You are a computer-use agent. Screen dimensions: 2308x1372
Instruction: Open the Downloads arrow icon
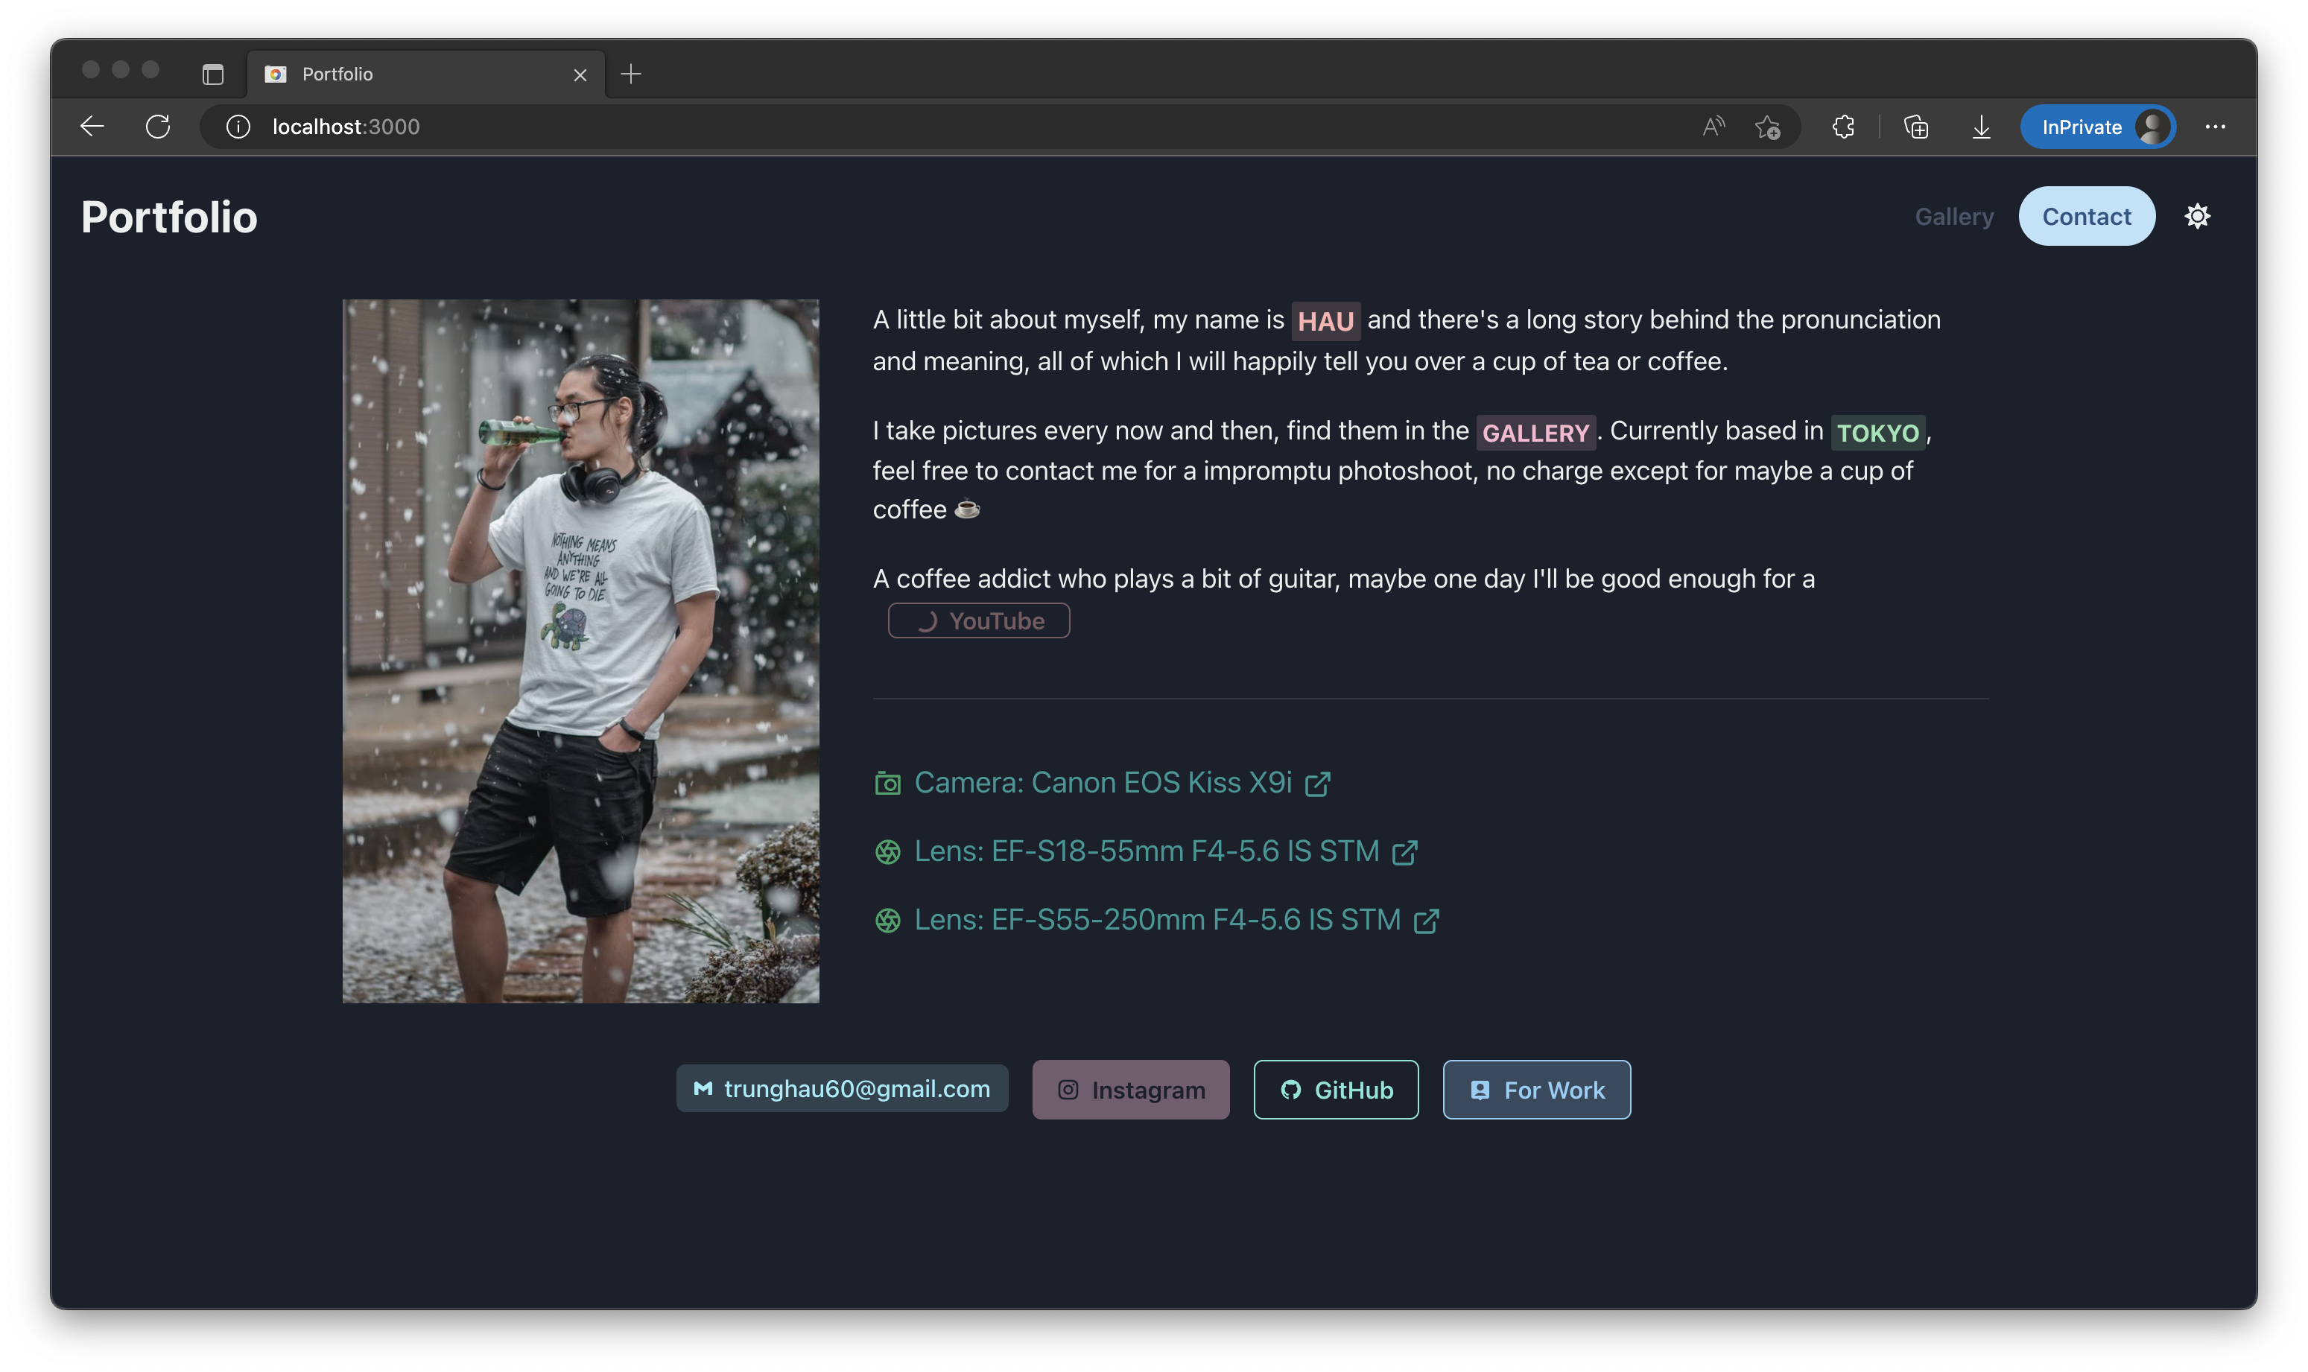coord(1981,127)
